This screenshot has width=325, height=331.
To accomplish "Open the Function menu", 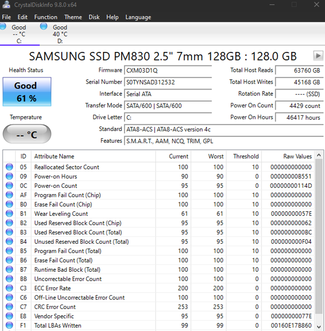I will coord(46,17).
